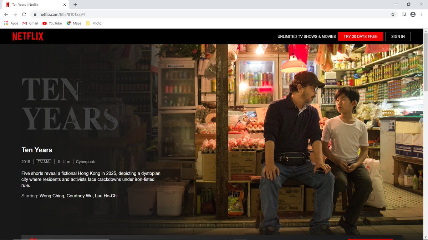The height and width of the screenshot is (240, 428).
Task: Click the TRY 30 DAYS FREE button
Action: (x=361, y=37)
